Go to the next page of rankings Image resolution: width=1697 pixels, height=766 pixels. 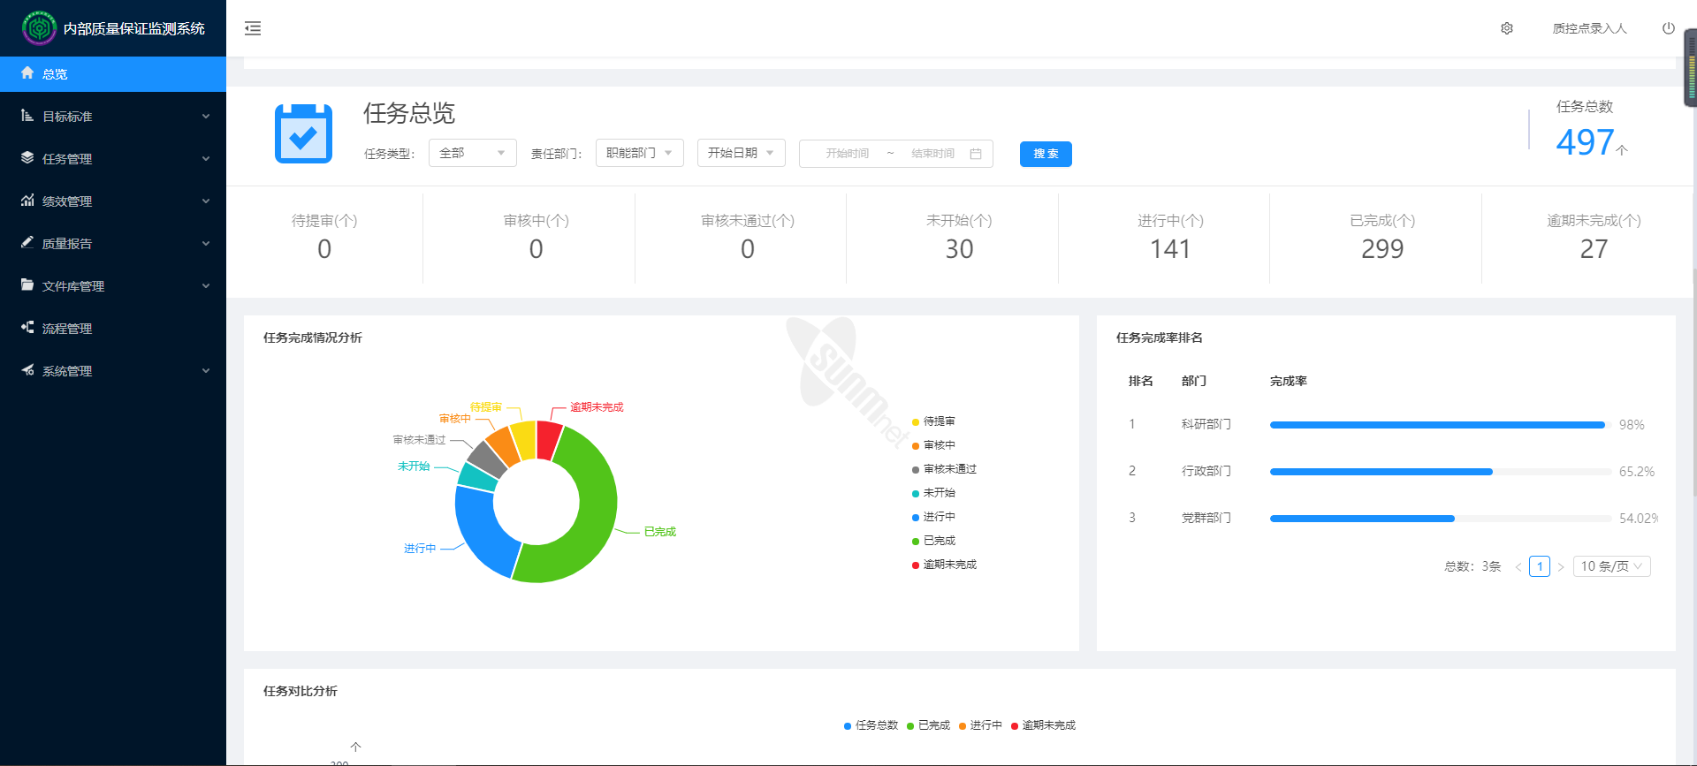pos(1561,567)
